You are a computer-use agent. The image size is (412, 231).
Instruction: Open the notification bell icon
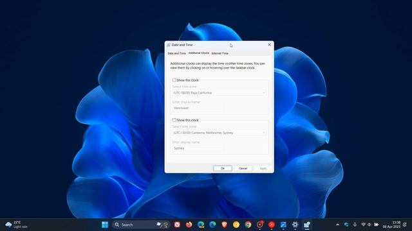pos(405,225)
